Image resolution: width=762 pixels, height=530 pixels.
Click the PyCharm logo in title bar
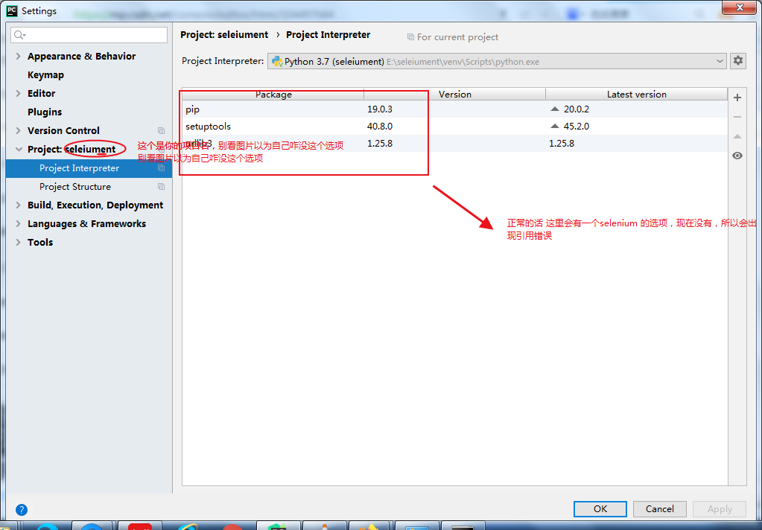(12, 10)
